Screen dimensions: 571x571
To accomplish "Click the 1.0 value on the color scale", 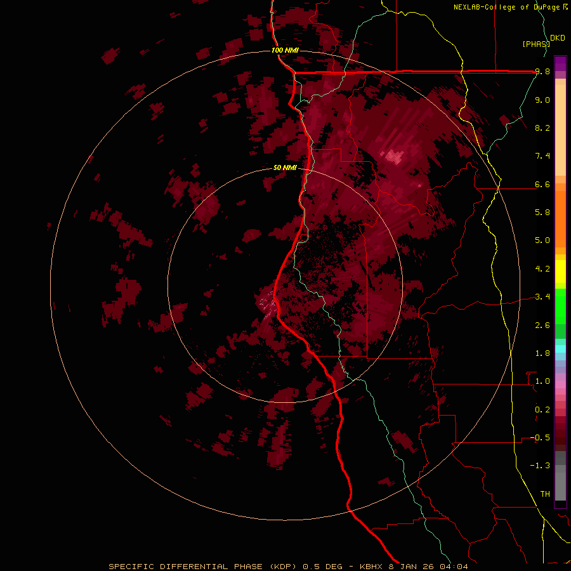I will click(x=542, y=381).
